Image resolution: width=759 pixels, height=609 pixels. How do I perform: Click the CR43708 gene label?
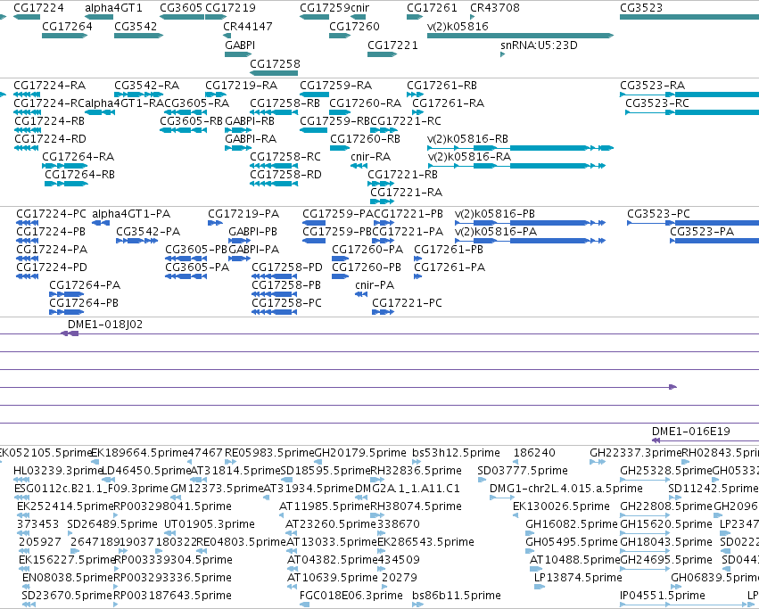coord(495,8)
